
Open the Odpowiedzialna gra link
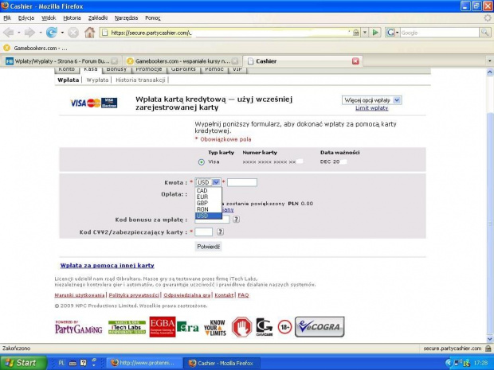pyautogui.click(x=186, y=295)
